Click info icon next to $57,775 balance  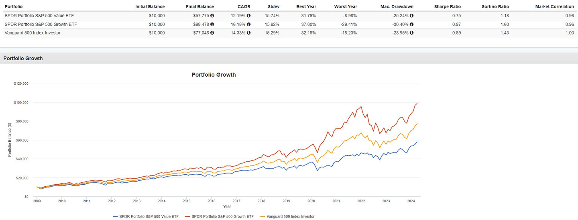coord(212,16)
